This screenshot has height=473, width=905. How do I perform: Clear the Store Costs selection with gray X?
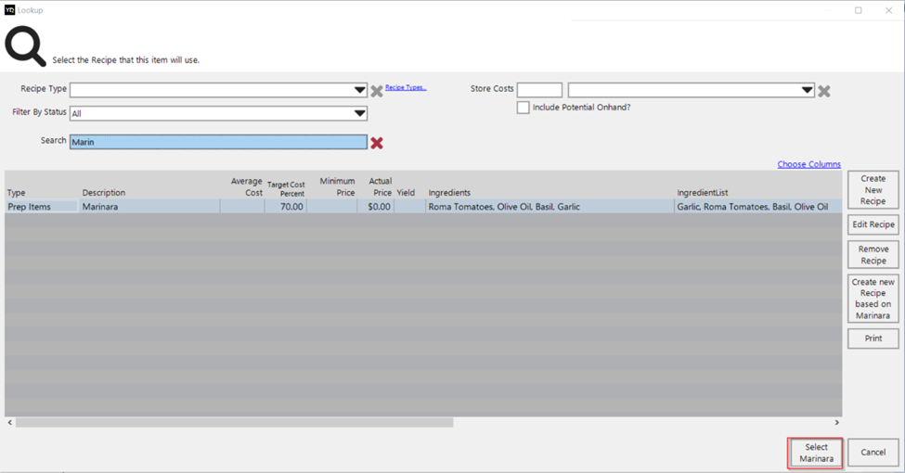823,91
